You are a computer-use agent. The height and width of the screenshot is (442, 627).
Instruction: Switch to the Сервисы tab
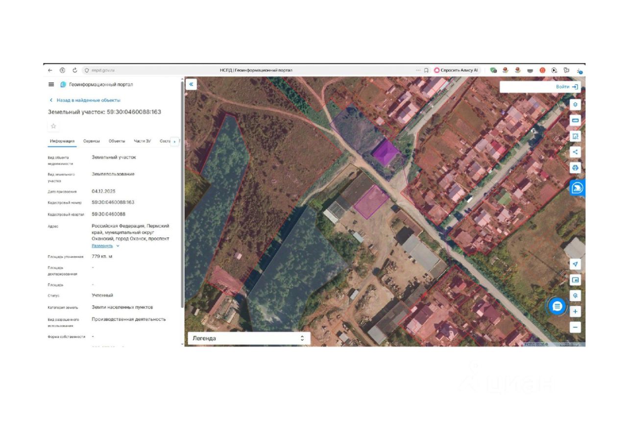pos(92,141)
